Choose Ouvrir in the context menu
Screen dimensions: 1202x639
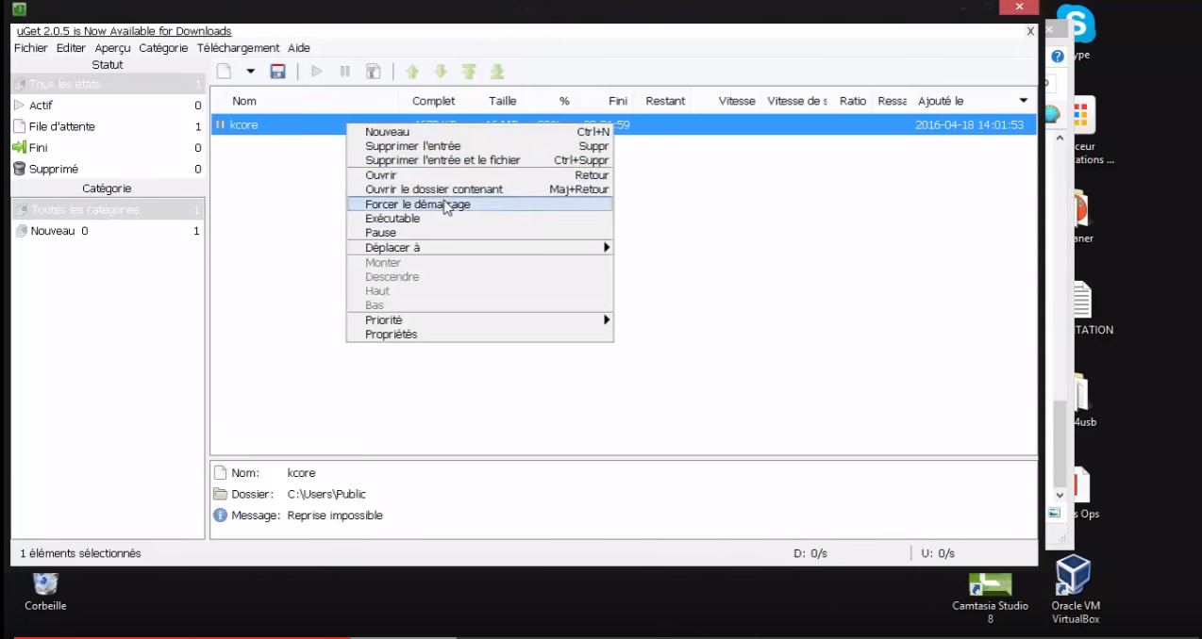click(x=480, y=175)
